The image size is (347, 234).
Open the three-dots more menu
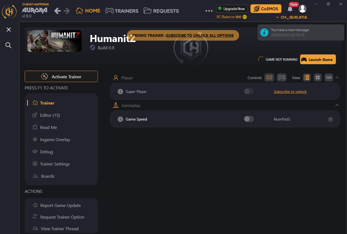click(209, 11)
